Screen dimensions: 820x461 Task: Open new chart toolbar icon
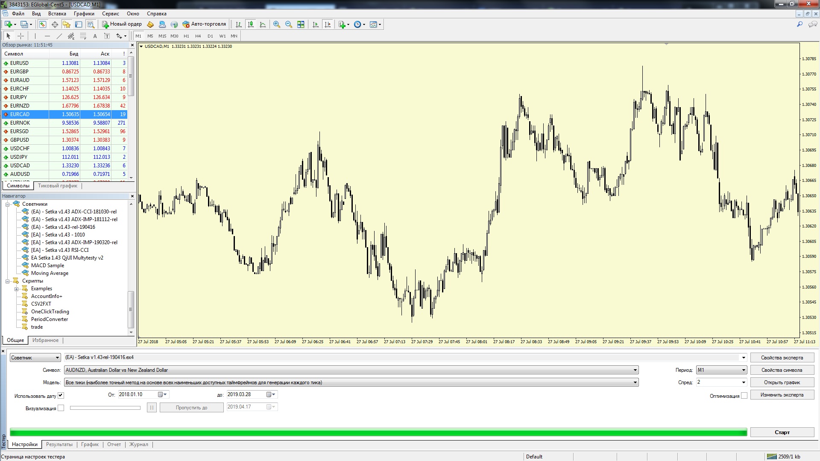pyautogui.click(x=9, y=24)
